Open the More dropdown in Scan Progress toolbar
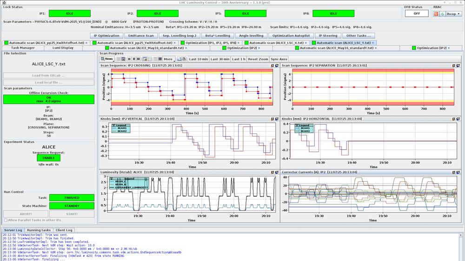The height and width of the screenshot is (261, 465). point(169,59)
